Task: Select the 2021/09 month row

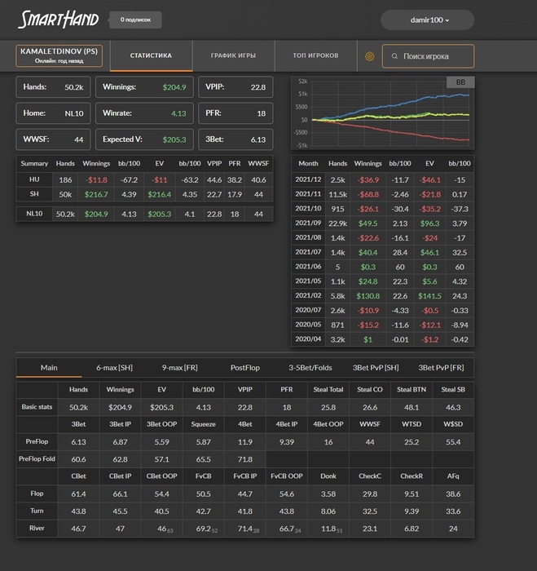Action: (383, 224)
